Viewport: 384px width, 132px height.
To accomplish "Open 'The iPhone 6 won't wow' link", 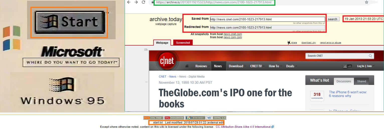I will (348, 94).
